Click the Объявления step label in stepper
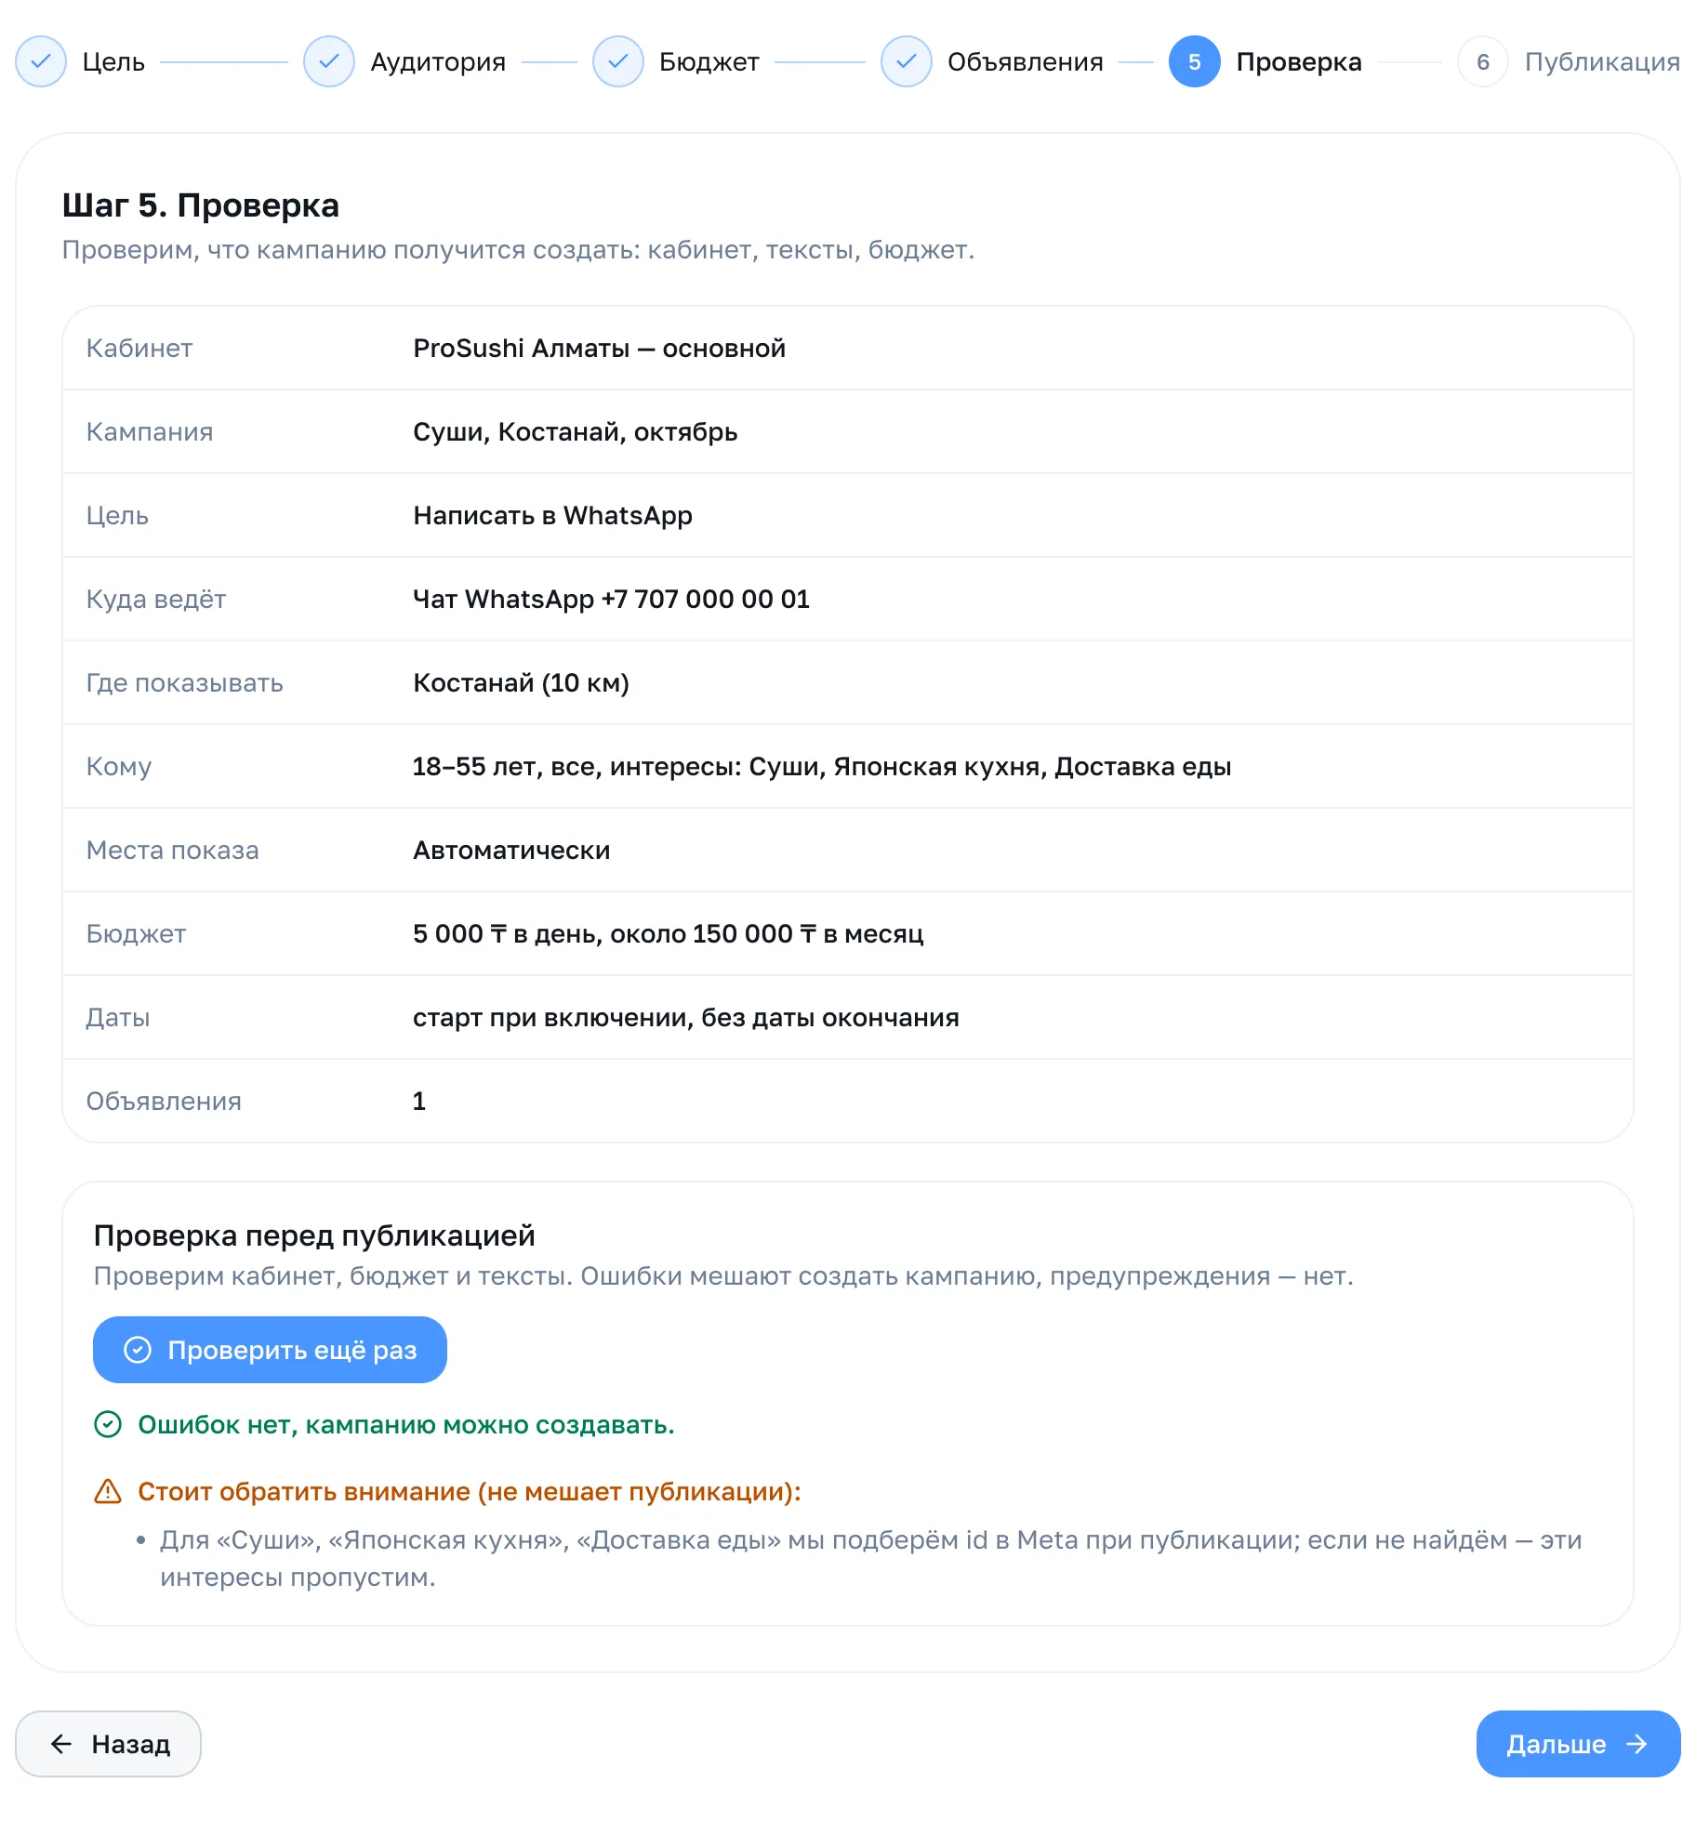The width and height of the screenshot is (1696, 1822). click(x=1025, y=61)
